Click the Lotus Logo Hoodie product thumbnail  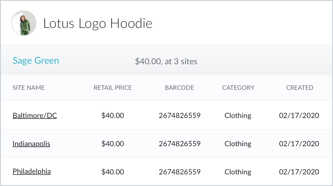pyautogui.click(x=24, y=23)
